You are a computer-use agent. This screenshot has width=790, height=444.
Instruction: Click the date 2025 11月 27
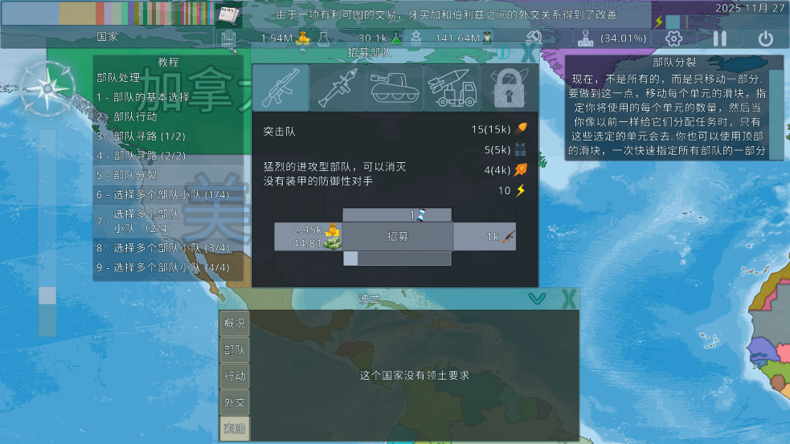(750, 8)
